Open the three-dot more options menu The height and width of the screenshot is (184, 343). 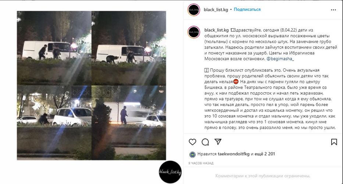click(x=333, y=10)
